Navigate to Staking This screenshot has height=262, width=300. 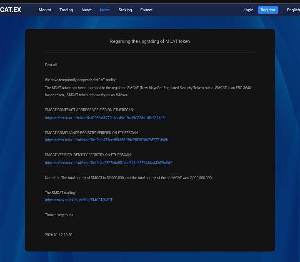(125, 10)
